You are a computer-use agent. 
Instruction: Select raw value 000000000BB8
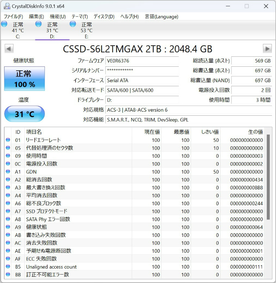tap(246, 188)
